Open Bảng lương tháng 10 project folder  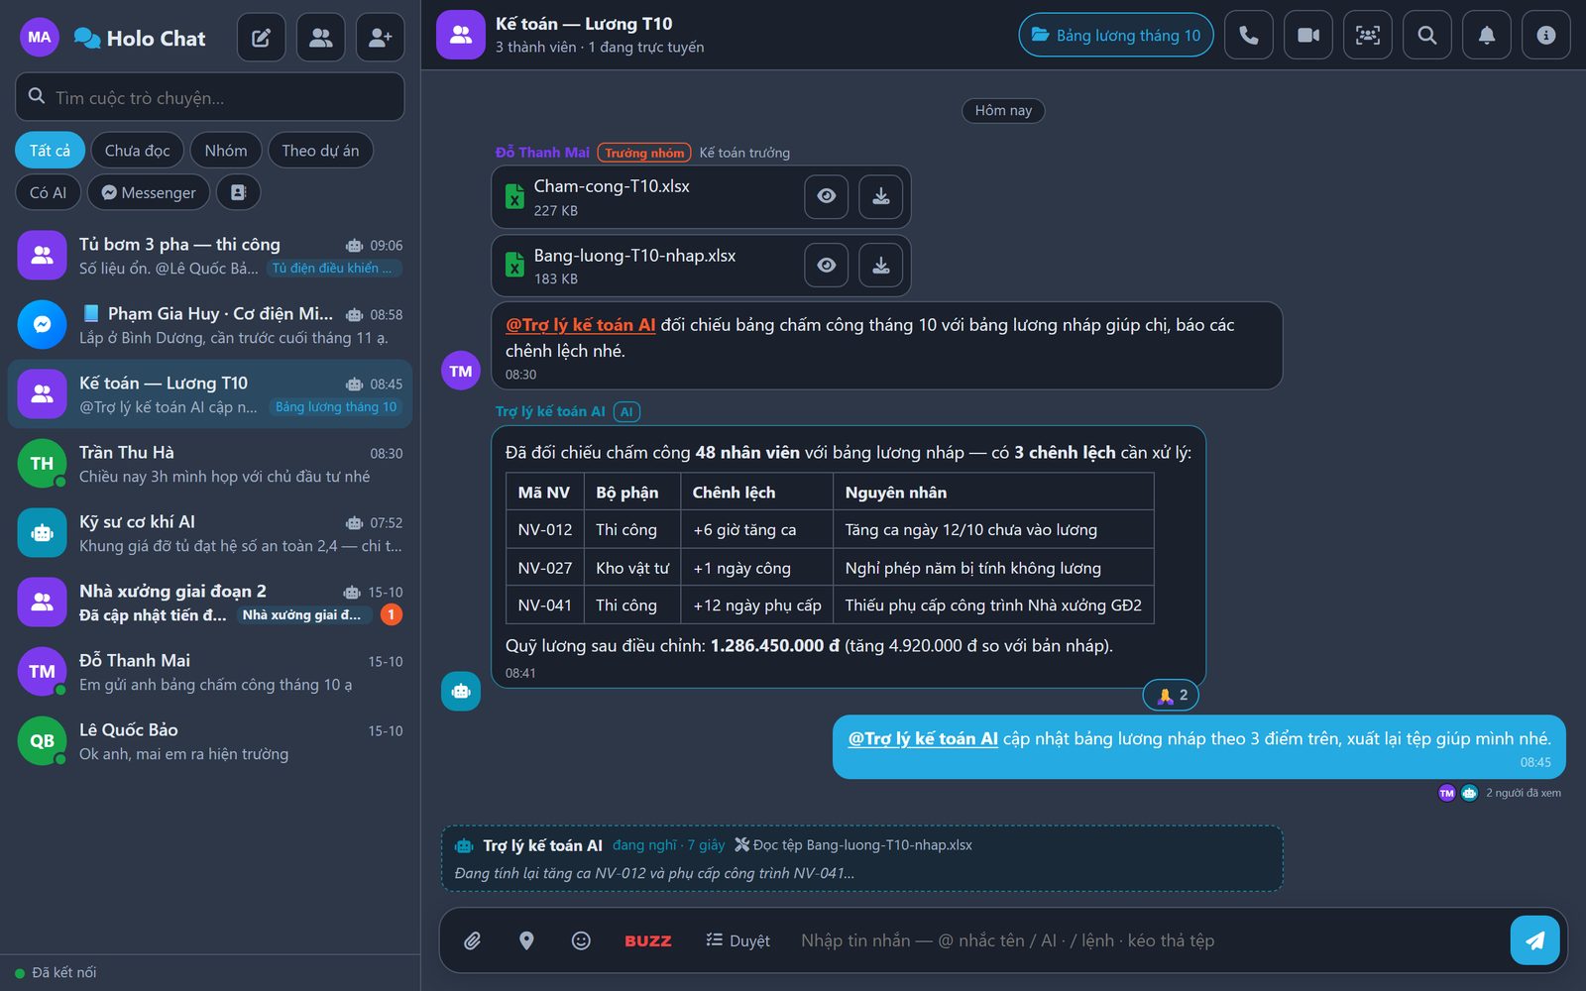1116,36
